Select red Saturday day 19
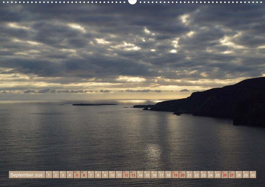 (176, 174)
